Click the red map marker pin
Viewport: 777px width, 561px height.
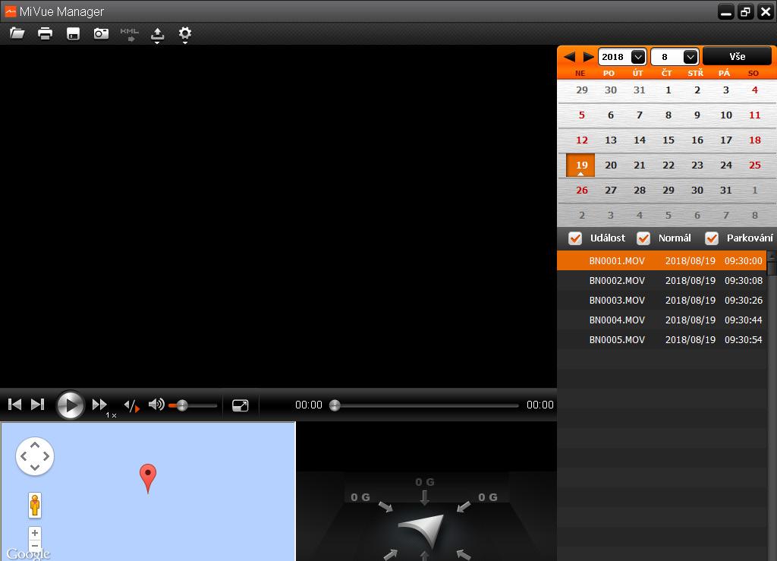coord(148,477)
